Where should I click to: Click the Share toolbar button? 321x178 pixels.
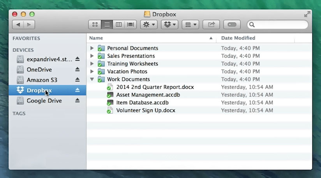212,24
